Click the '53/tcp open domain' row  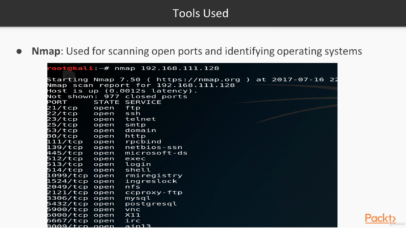(x=101, y=131)
